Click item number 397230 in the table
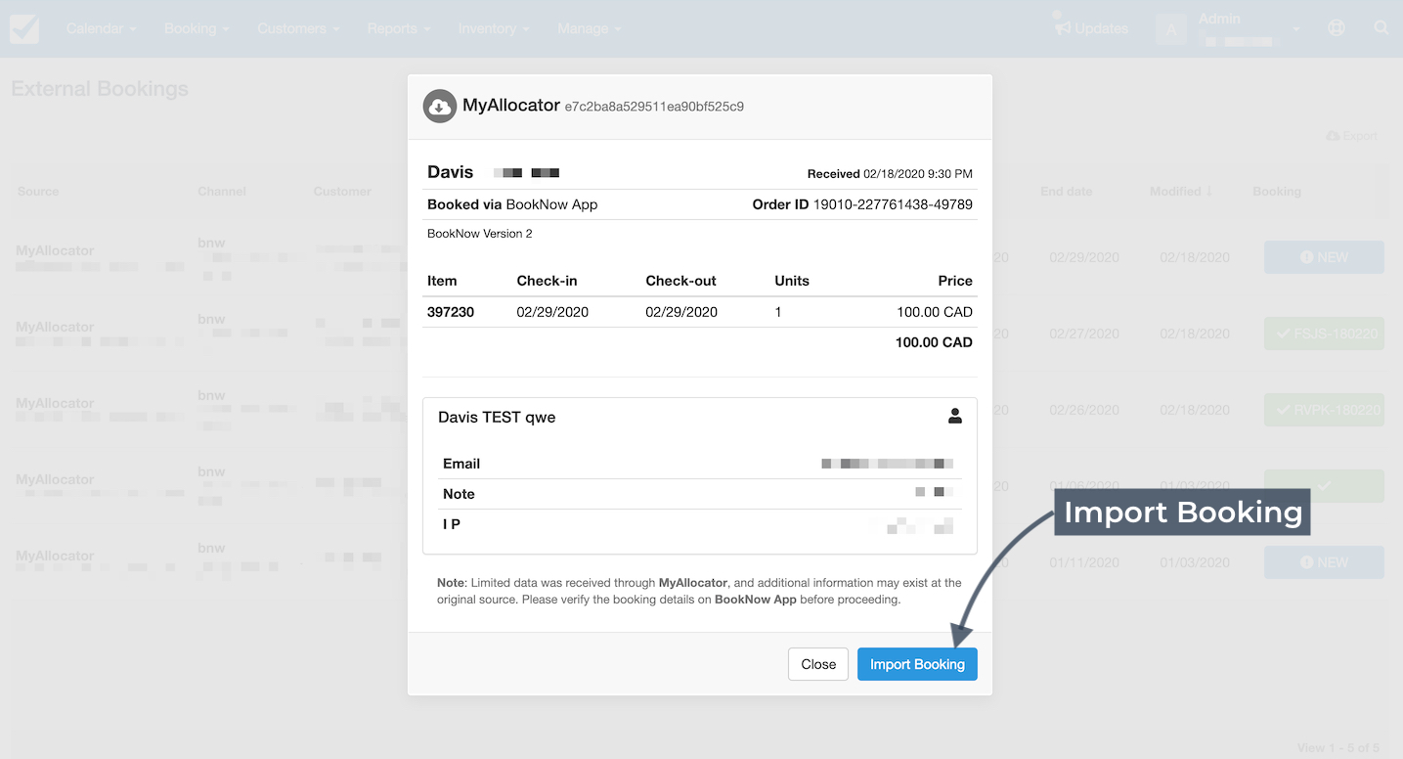Screen dimensions: 1403x759 451,312
